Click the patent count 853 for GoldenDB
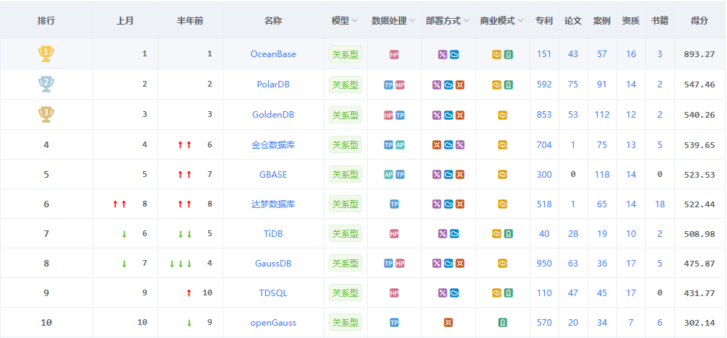727x338 pixels. tap(544, 115)
